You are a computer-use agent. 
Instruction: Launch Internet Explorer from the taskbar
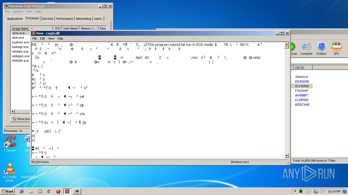[22, 191]
